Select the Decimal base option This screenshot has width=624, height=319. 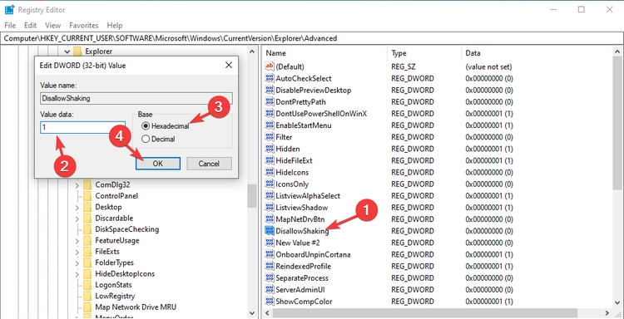pos(158,139)
